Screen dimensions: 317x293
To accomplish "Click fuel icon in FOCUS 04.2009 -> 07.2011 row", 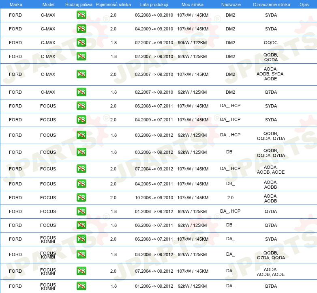I will tap(81, 119).
